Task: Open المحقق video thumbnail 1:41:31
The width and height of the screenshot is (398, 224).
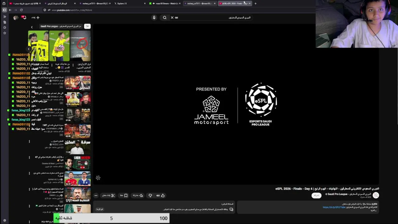Action: [x=77, y=83]
